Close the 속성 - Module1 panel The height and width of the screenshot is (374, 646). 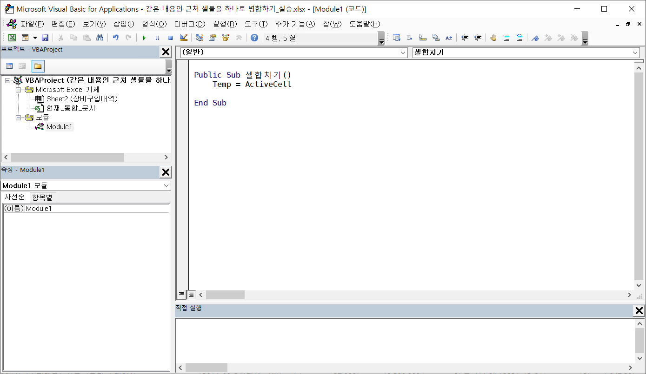(x=165, y=172)
